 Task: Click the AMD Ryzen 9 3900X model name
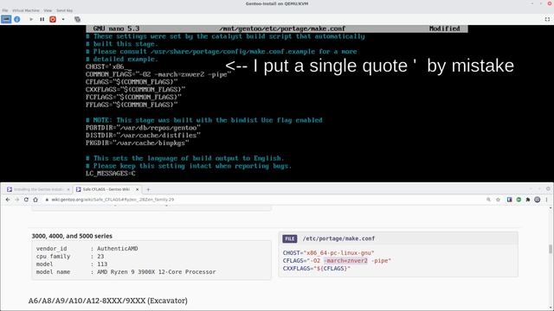point(156,272)
